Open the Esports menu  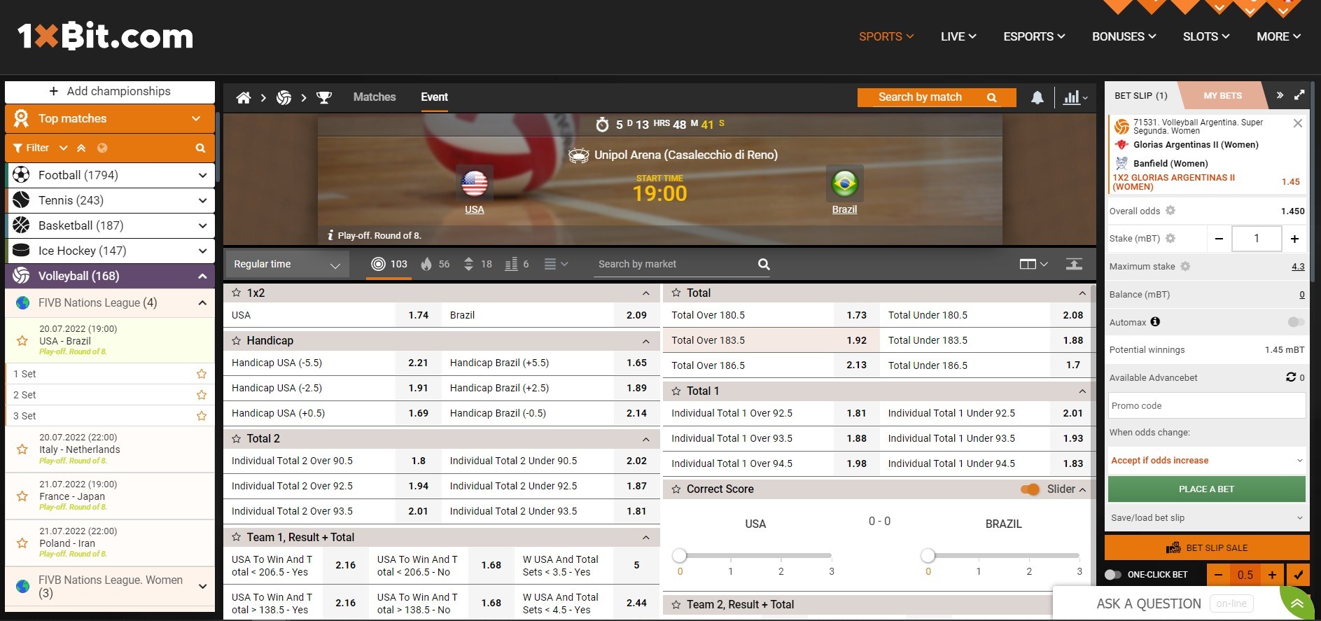1034,36
